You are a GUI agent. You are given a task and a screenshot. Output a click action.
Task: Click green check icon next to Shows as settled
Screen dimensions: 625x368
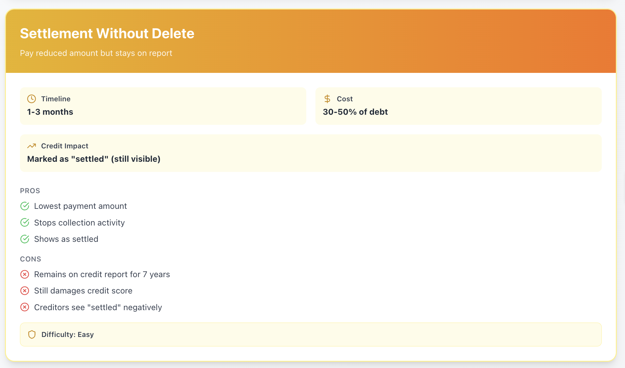(25, 239)
